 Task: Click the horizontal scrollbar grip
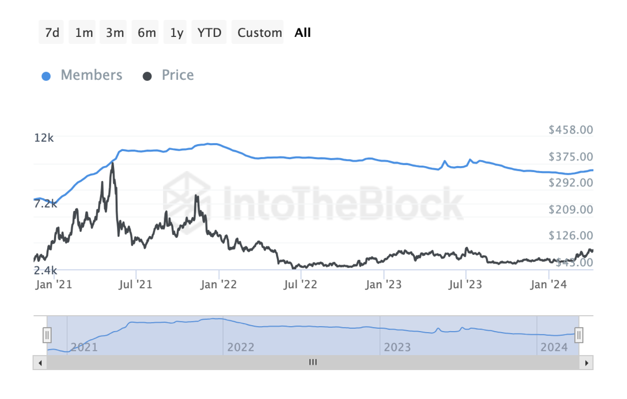click(x=313, y=362)
